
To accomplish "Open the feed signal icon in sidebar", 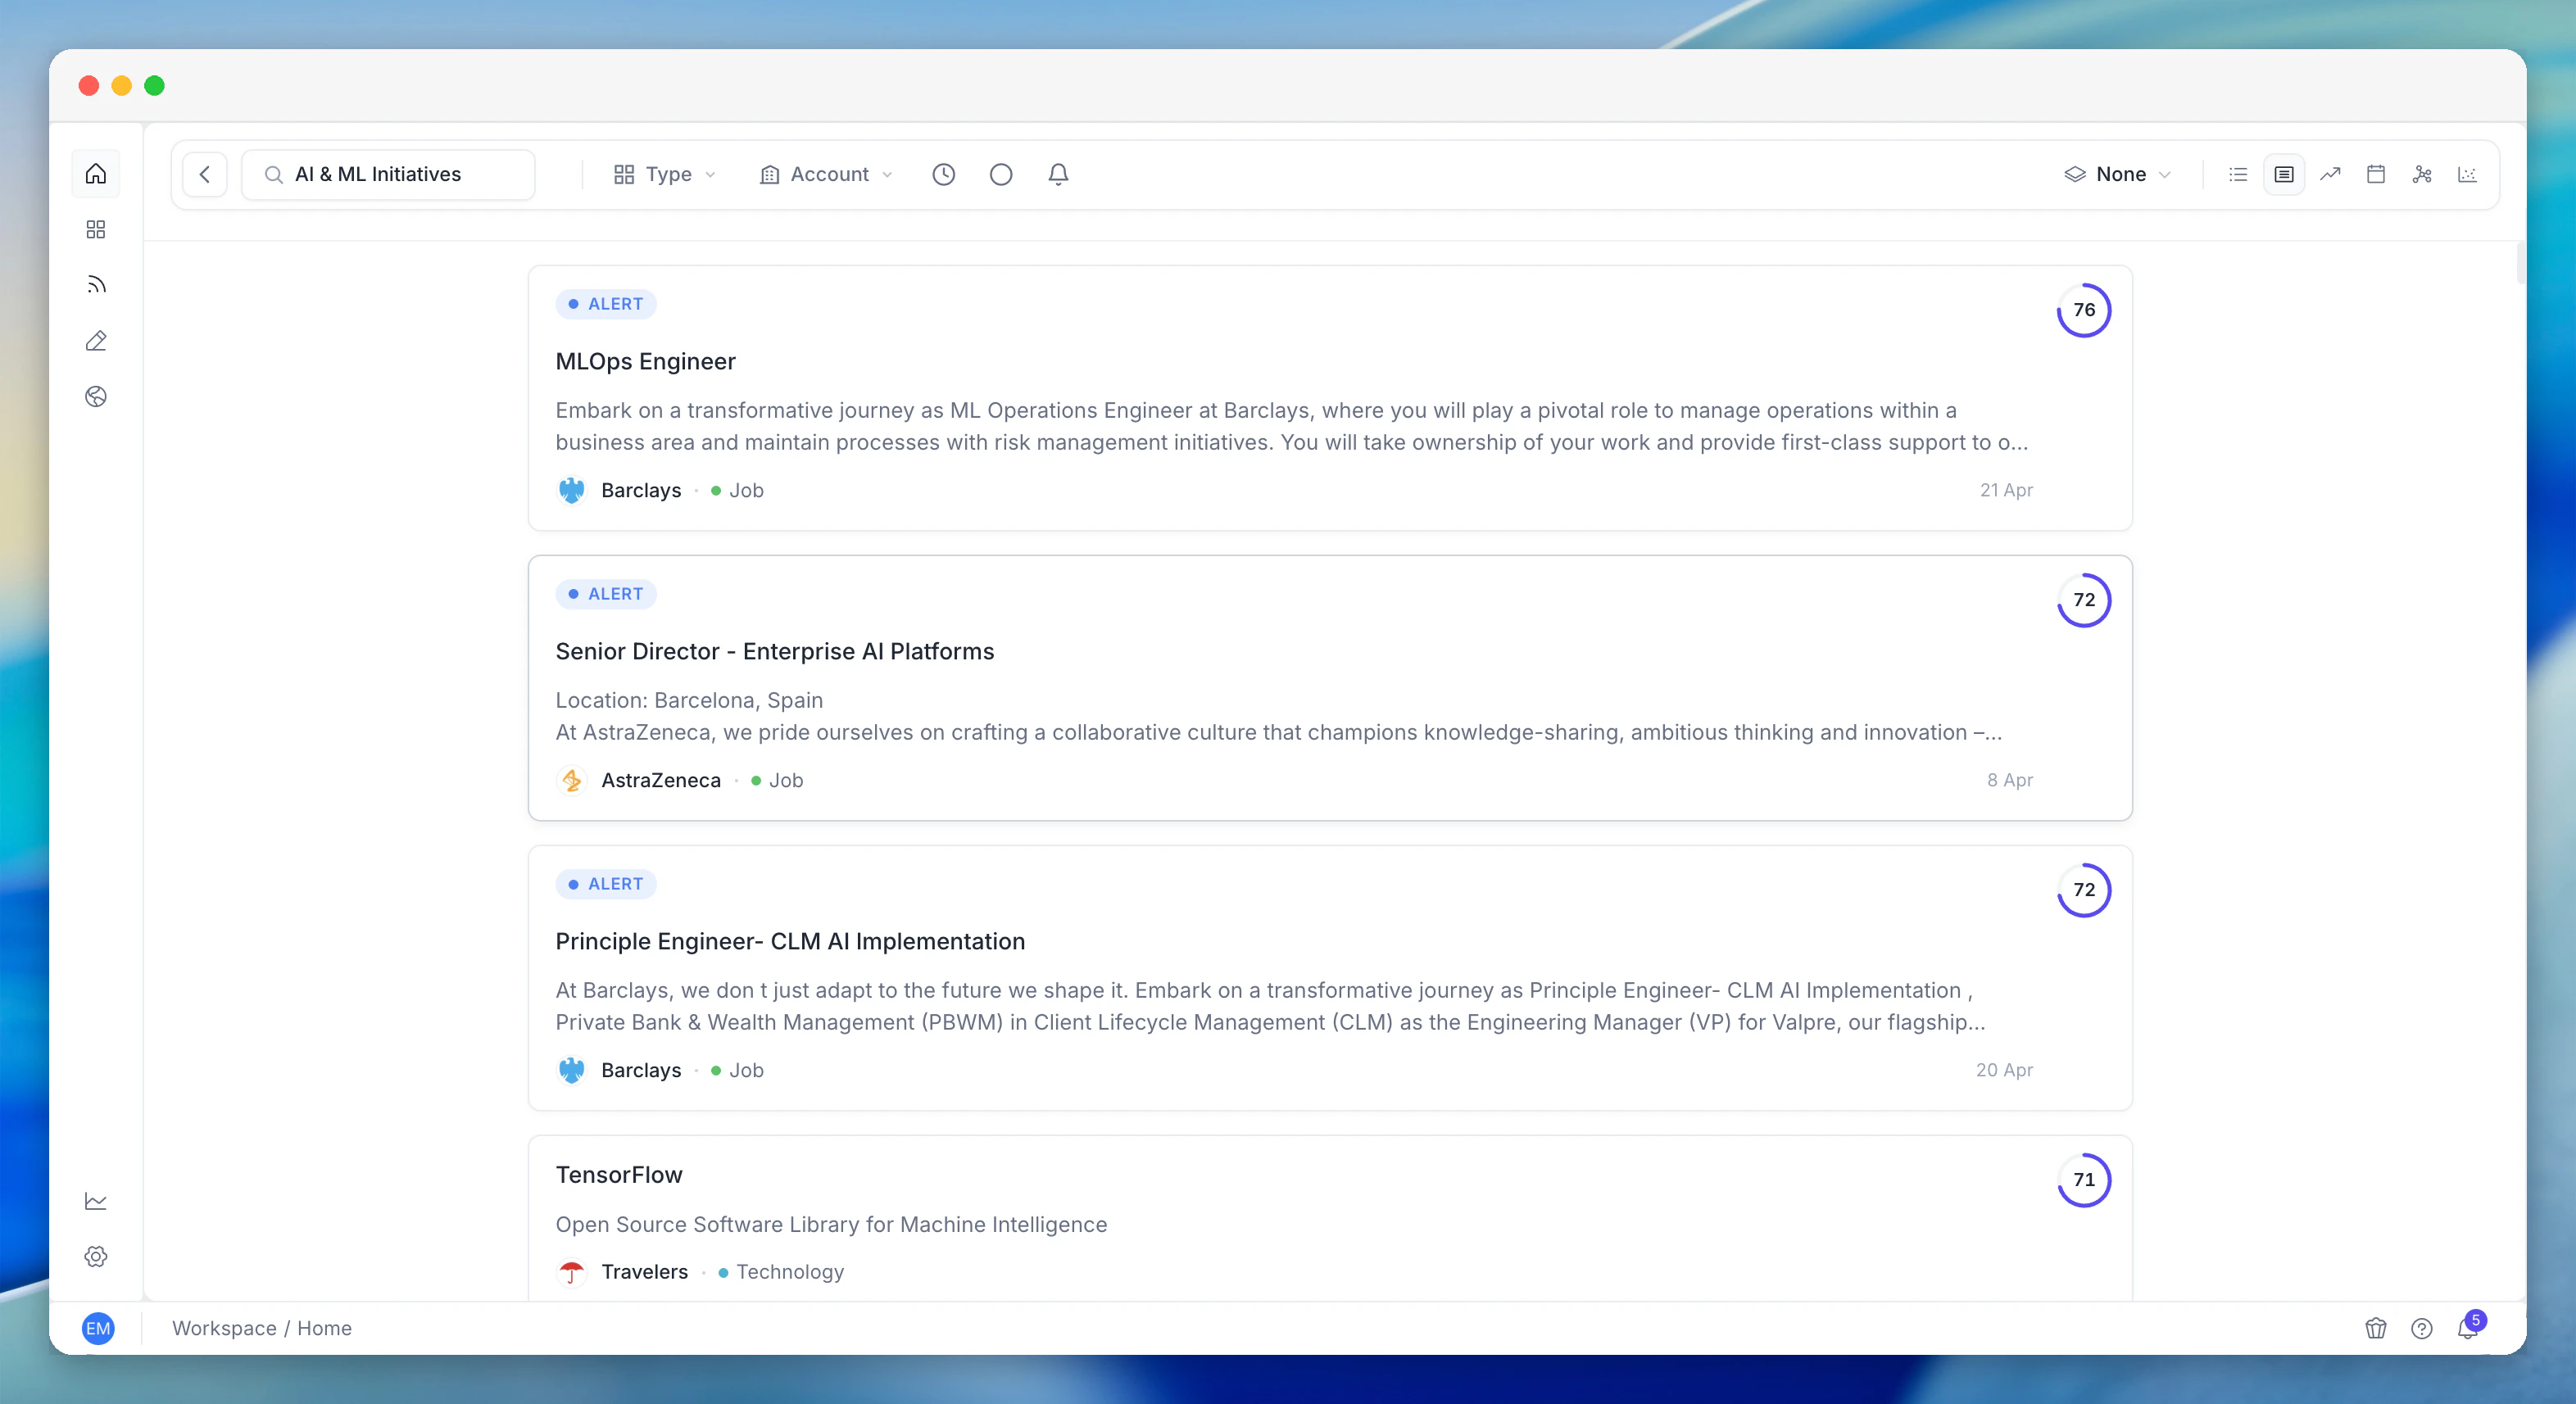I will click(96, 285).
